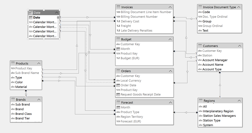Click the Brands table grid icon
The height and width of the screenshot is (133, 252).
pyautogui.click(x=13, y=100)
